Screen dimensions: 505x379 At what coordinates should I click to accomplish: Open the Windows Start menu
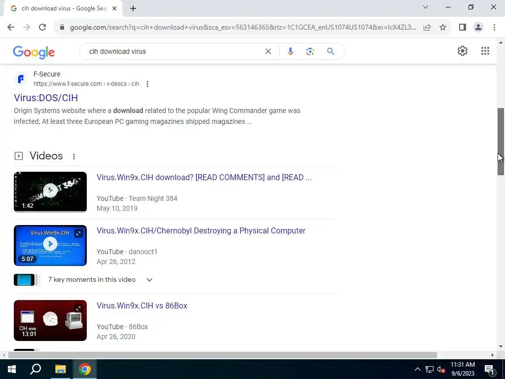12,369
